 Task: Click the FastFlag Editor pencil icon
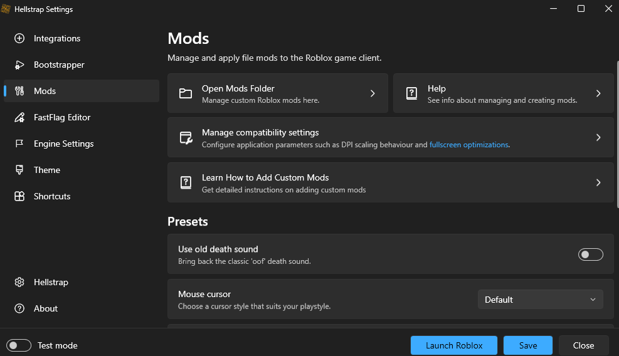click(x=19, y=117)
